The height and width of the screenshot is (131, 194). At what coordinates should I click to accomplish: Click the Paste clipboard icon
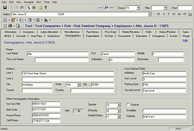tap(22, 8)
